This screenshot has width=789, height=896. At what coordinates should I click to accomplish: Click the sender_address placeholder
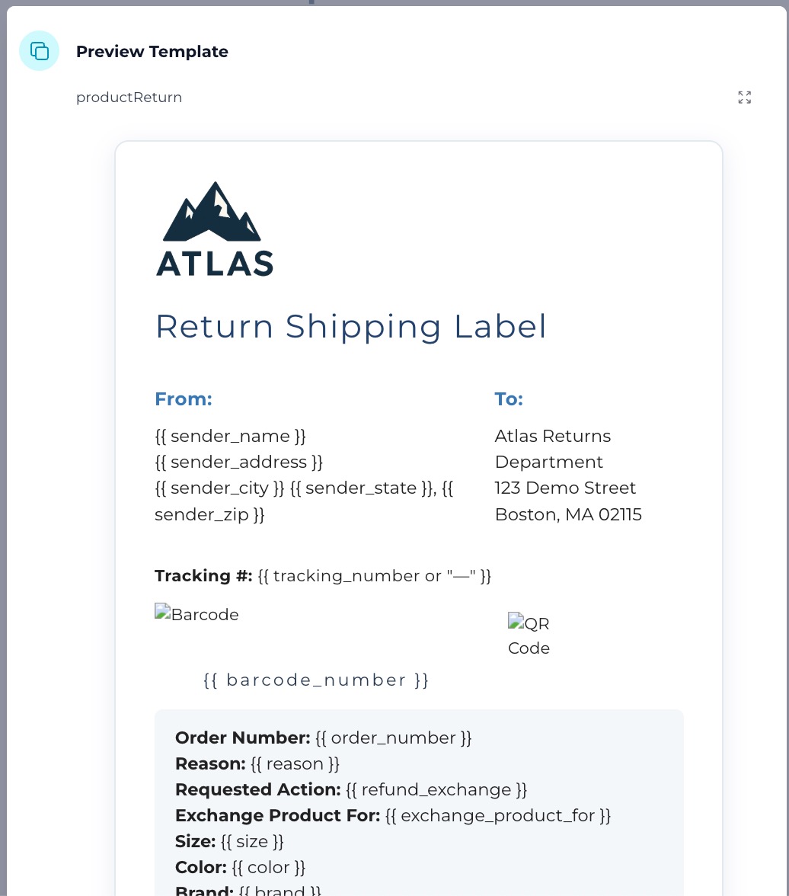[x=239, y=462]
